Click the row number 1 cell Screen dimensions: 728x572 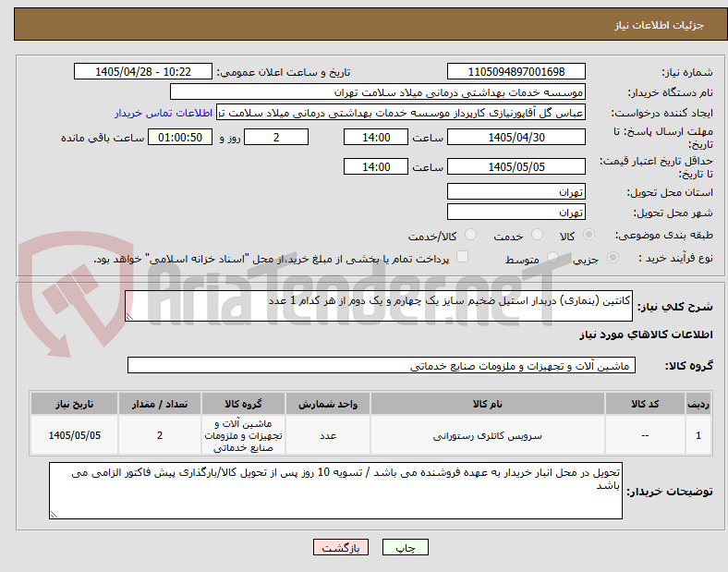pyautogui.click(x=698, y=435)
